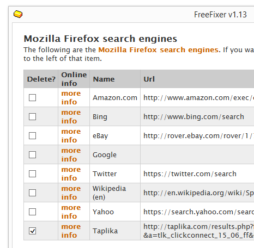Open more info link for Yahoo
Viewport: 254px width, 248px height.
tap(71, 212)
